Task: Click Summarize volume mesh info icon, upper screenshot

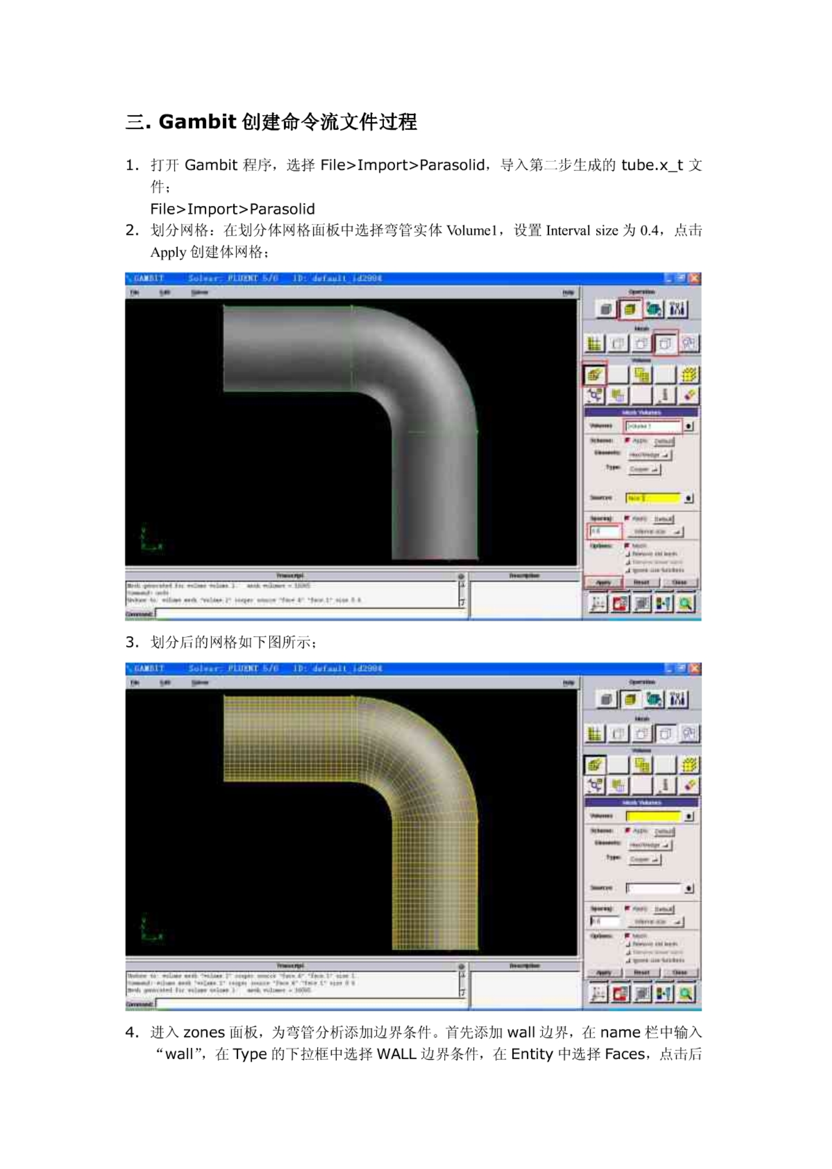Action: tap(665, 396)
